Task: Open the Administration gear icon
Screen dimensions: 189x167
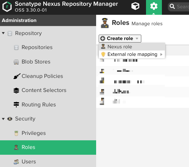Action: point(154,6)
